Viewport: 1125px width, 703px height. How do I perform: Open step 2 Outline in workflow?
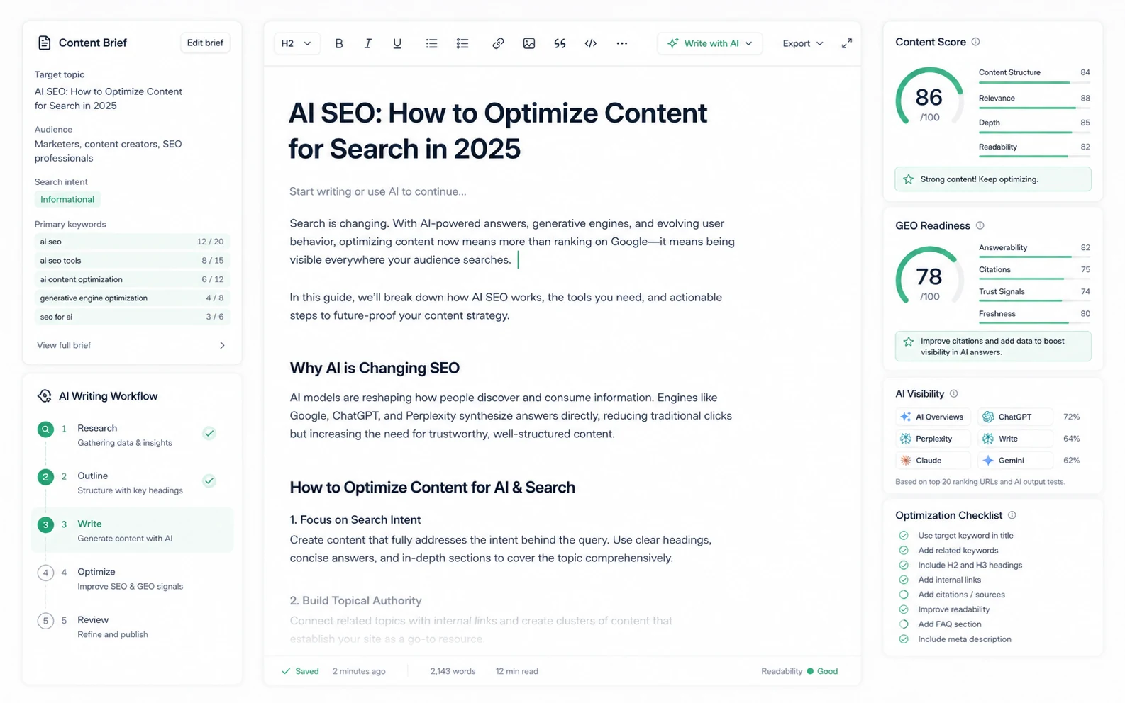[132, 483]
